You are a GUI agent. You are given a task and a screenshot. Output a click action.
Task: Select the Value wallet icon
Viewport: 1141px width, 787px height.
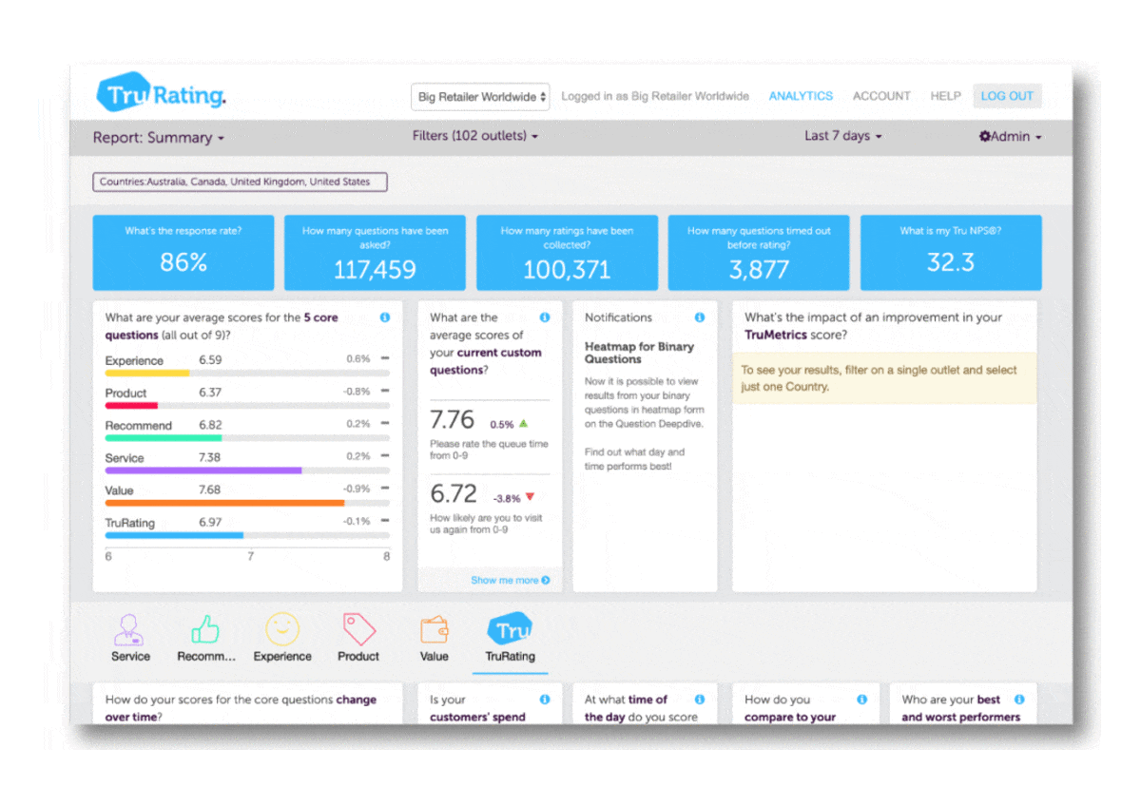pyautogui.click(x=435, y=629)
